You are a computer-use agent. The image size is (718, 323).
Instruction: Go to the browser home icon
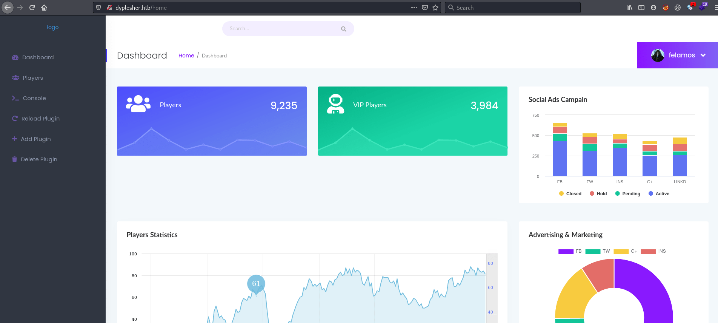(x=44, y=8)
